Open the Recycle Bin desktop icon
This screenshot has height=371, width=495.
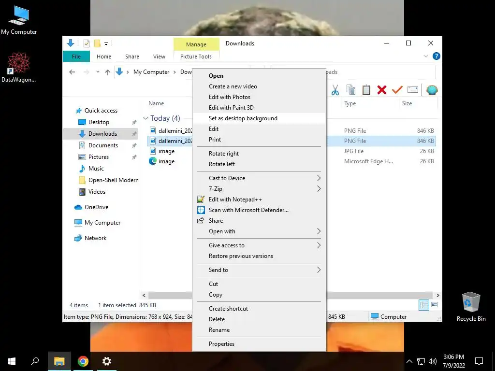click(x=471, y=307)
